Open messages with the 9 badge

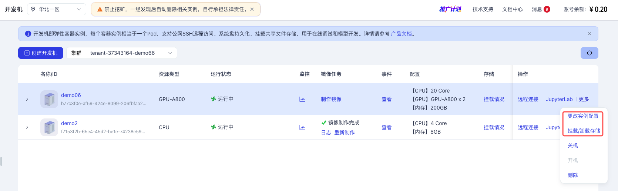coord(541,9)
